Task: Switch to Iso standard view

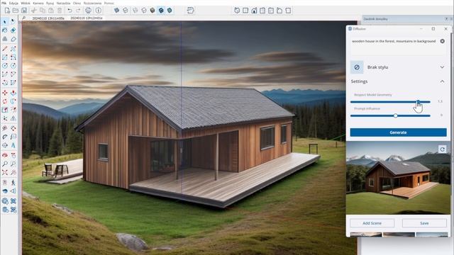Action: (x=237, y=11)
